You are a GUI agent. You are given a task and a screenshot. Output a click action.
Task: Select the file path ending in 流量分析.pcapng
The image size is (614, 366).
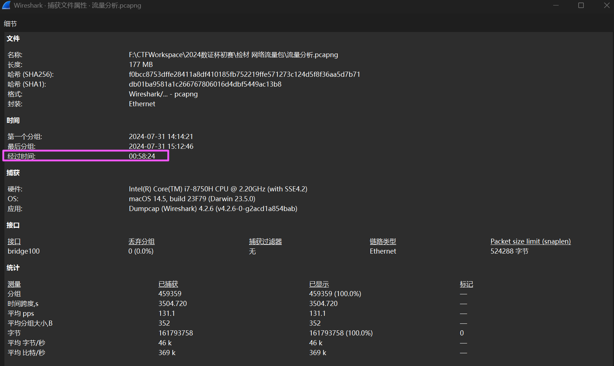click(x=233, y=55)
